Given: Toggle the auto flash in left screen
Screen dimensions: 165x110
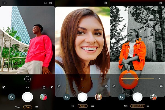Looking at the screenshot, I should pos(51,87).
